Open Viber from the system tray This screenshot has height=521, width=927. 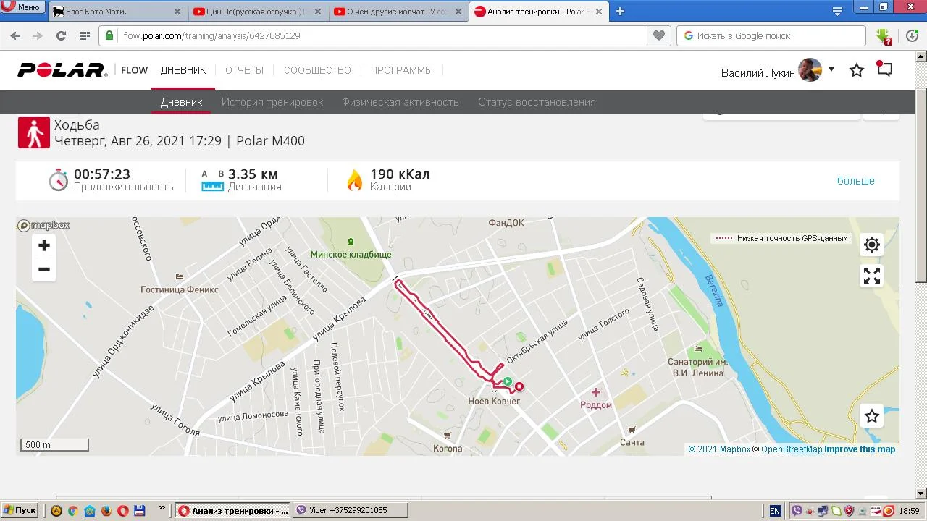click(x=797, y=511)
